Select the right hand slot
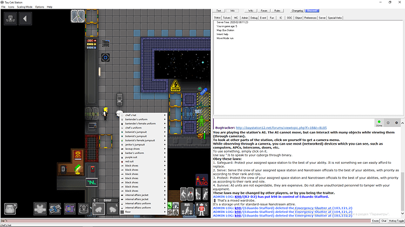The image size is (405, 227). tap(99, 209)
